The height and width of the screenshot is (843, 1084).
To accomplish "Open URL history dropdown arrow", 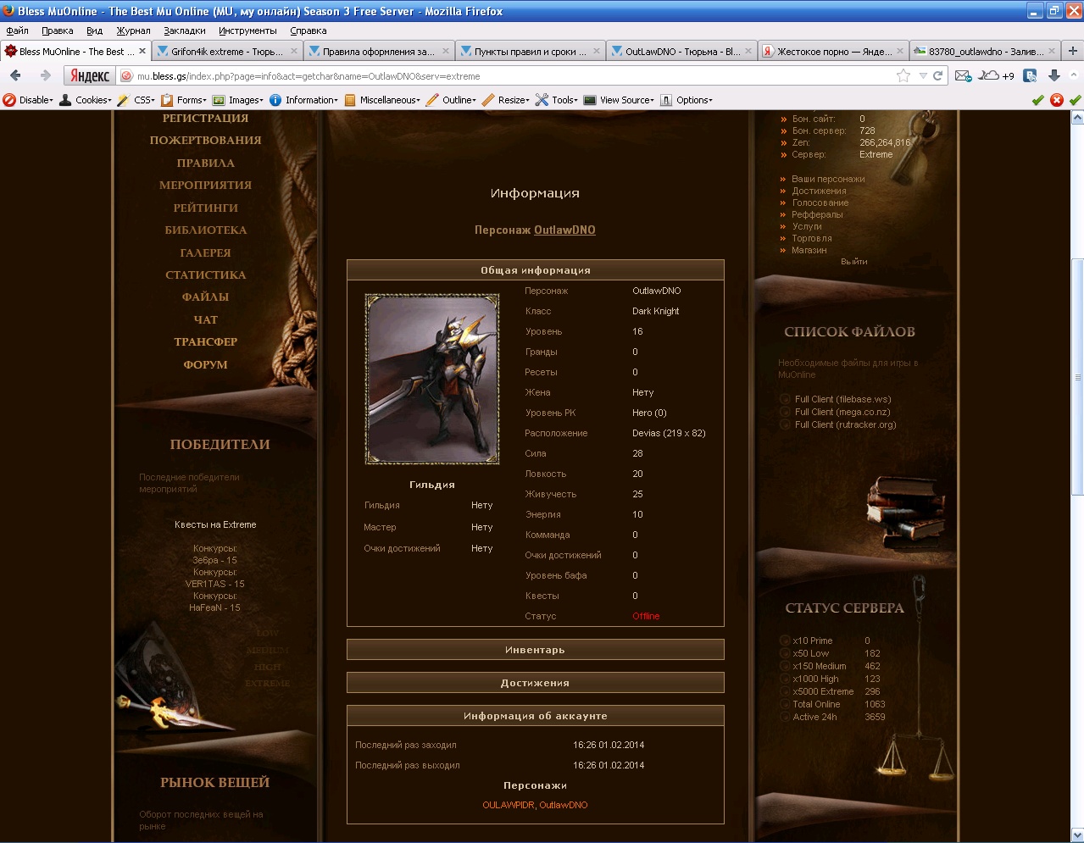I will click(924, 75).
